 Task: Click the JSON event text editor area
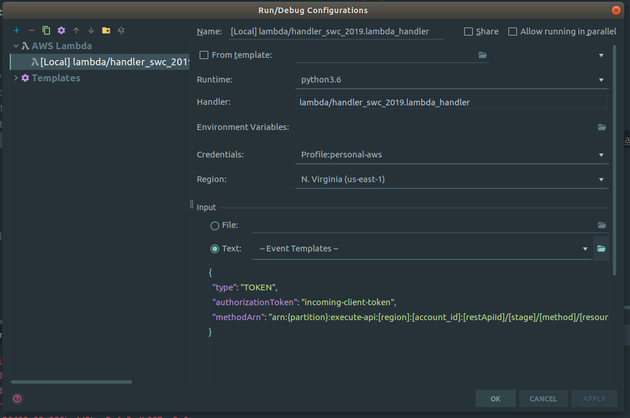(408, 323)
